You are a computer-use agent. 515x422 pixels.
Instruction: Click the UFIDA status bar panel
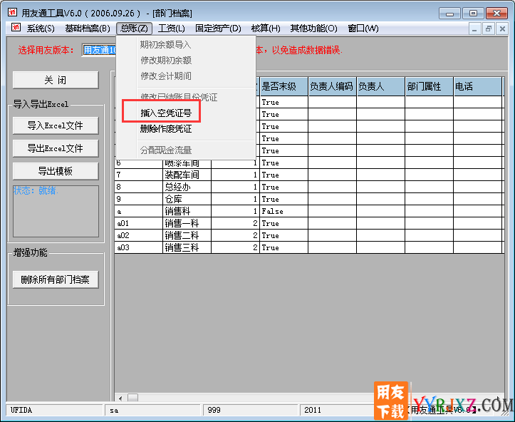click(55, 410)
